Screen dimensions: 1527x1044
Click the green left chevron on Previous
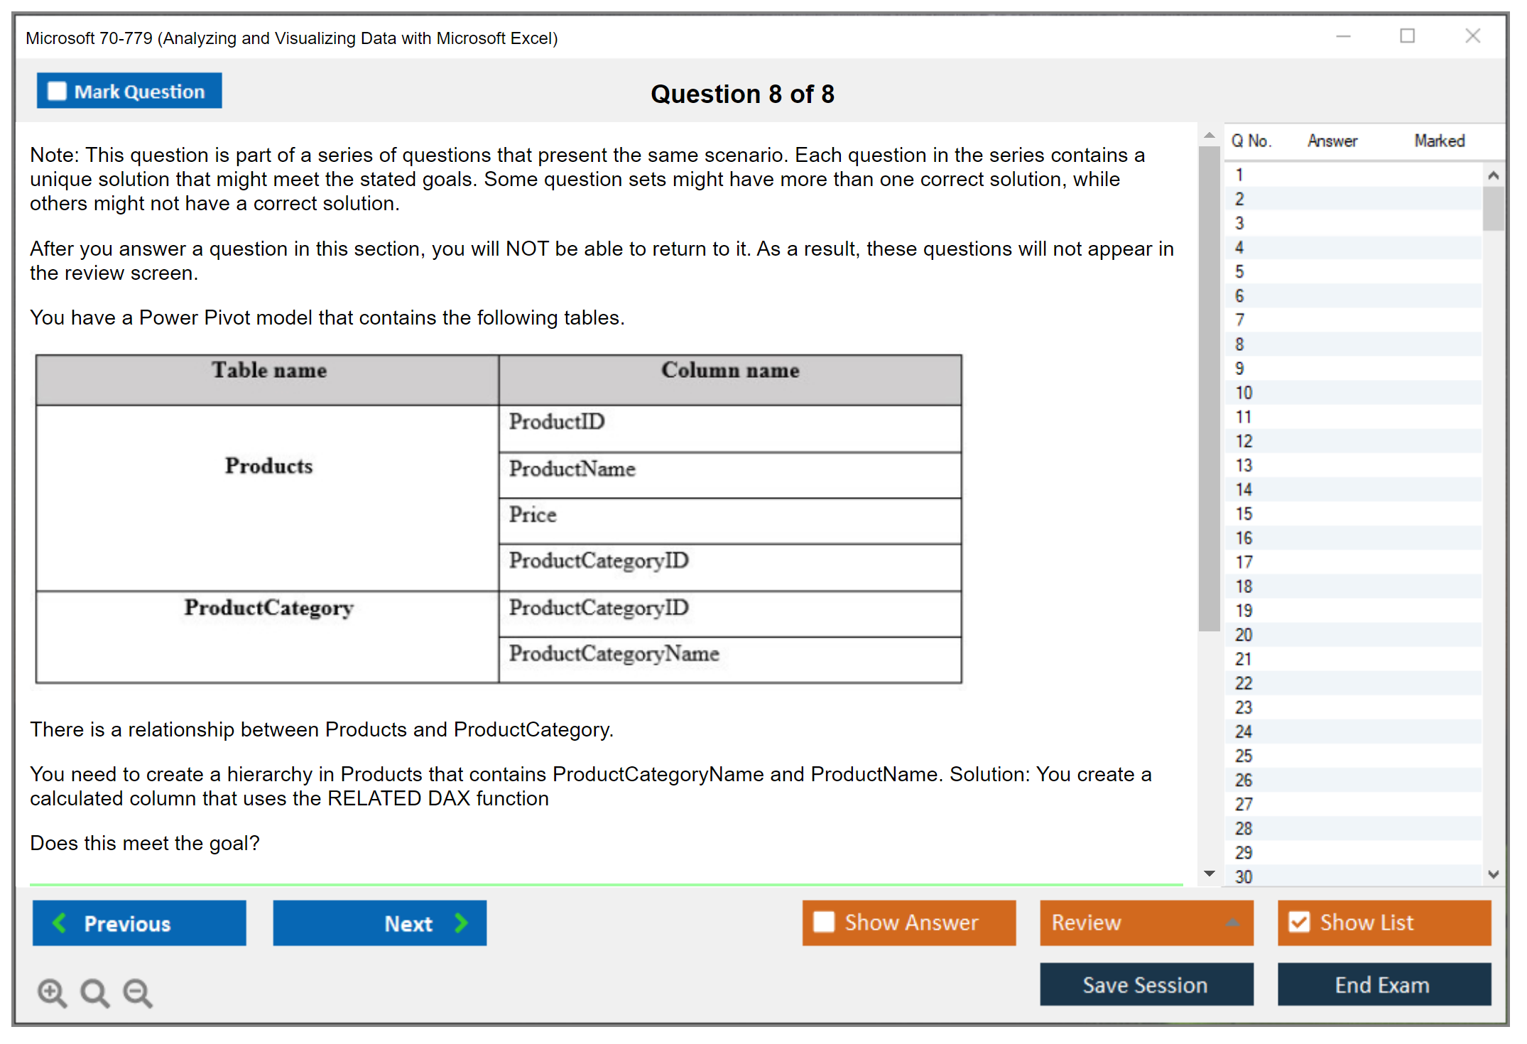pyautogui.click(x=60, y=923)
